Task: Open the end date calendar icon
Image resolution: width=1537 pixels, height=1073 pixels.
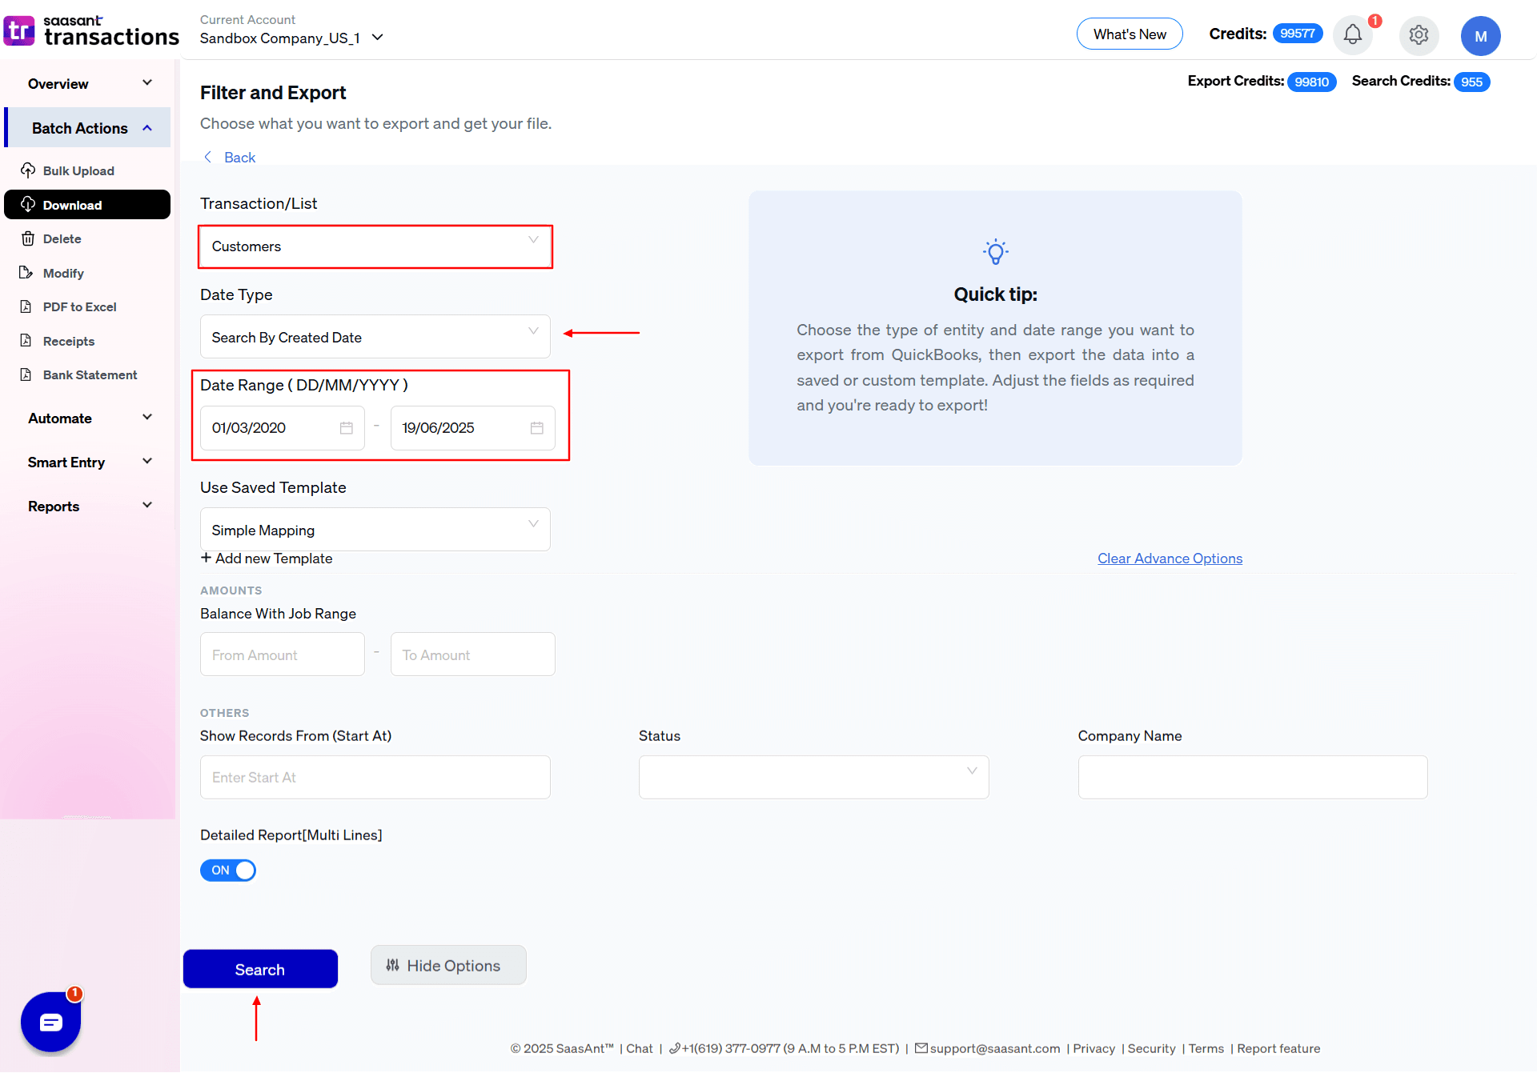Action: (x=537, y=428)
